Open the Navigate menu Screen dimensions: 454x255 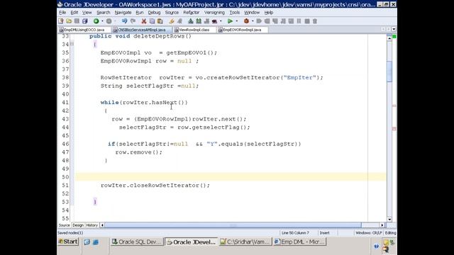pyautogui.click(x=123, y=13)
